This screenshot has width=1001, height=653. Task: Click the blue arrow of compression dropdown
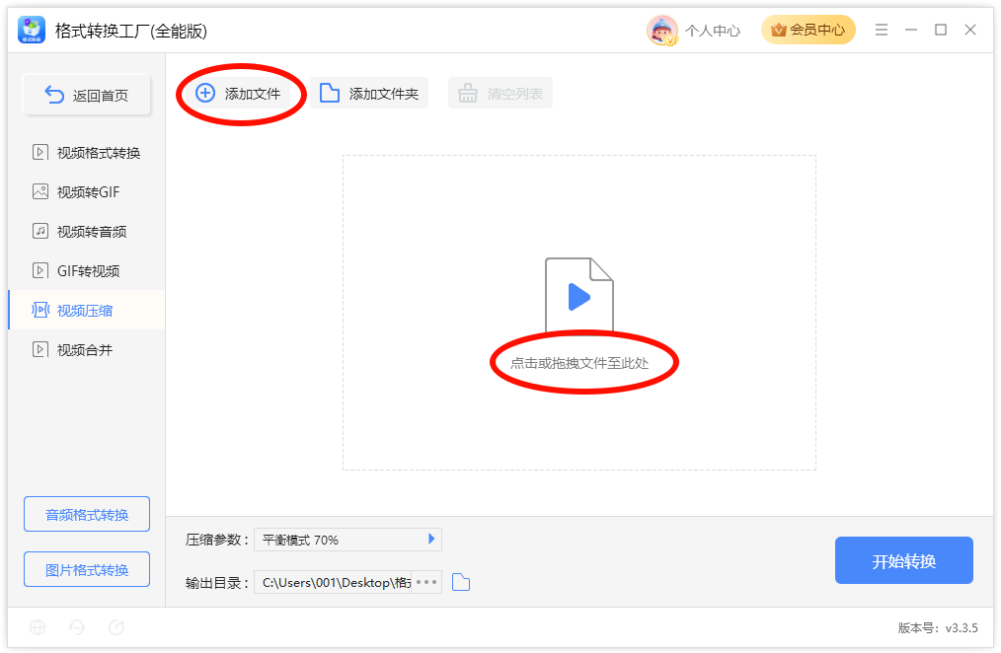click(x=431, y=539)
